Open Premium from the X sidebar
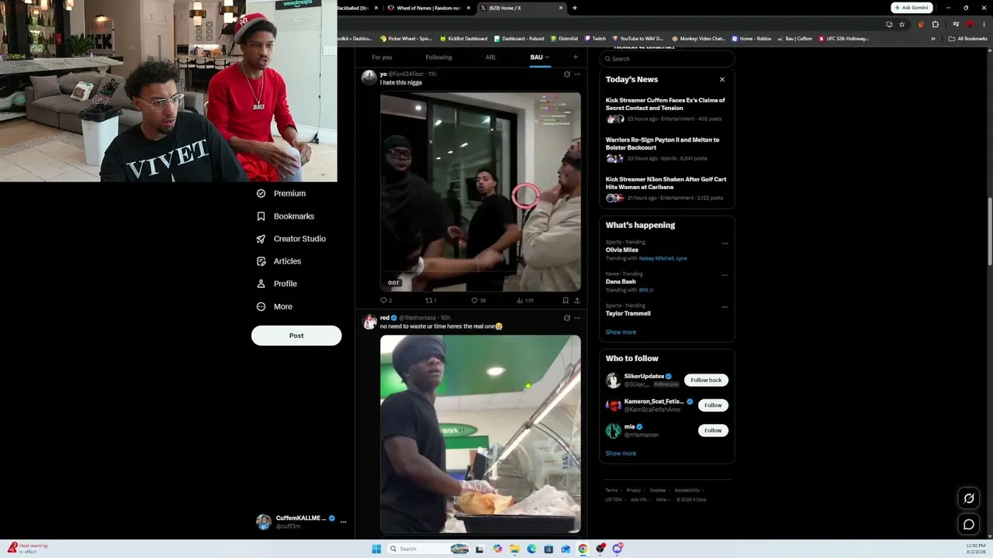This screenshot has width=993, height=558. 281,194
